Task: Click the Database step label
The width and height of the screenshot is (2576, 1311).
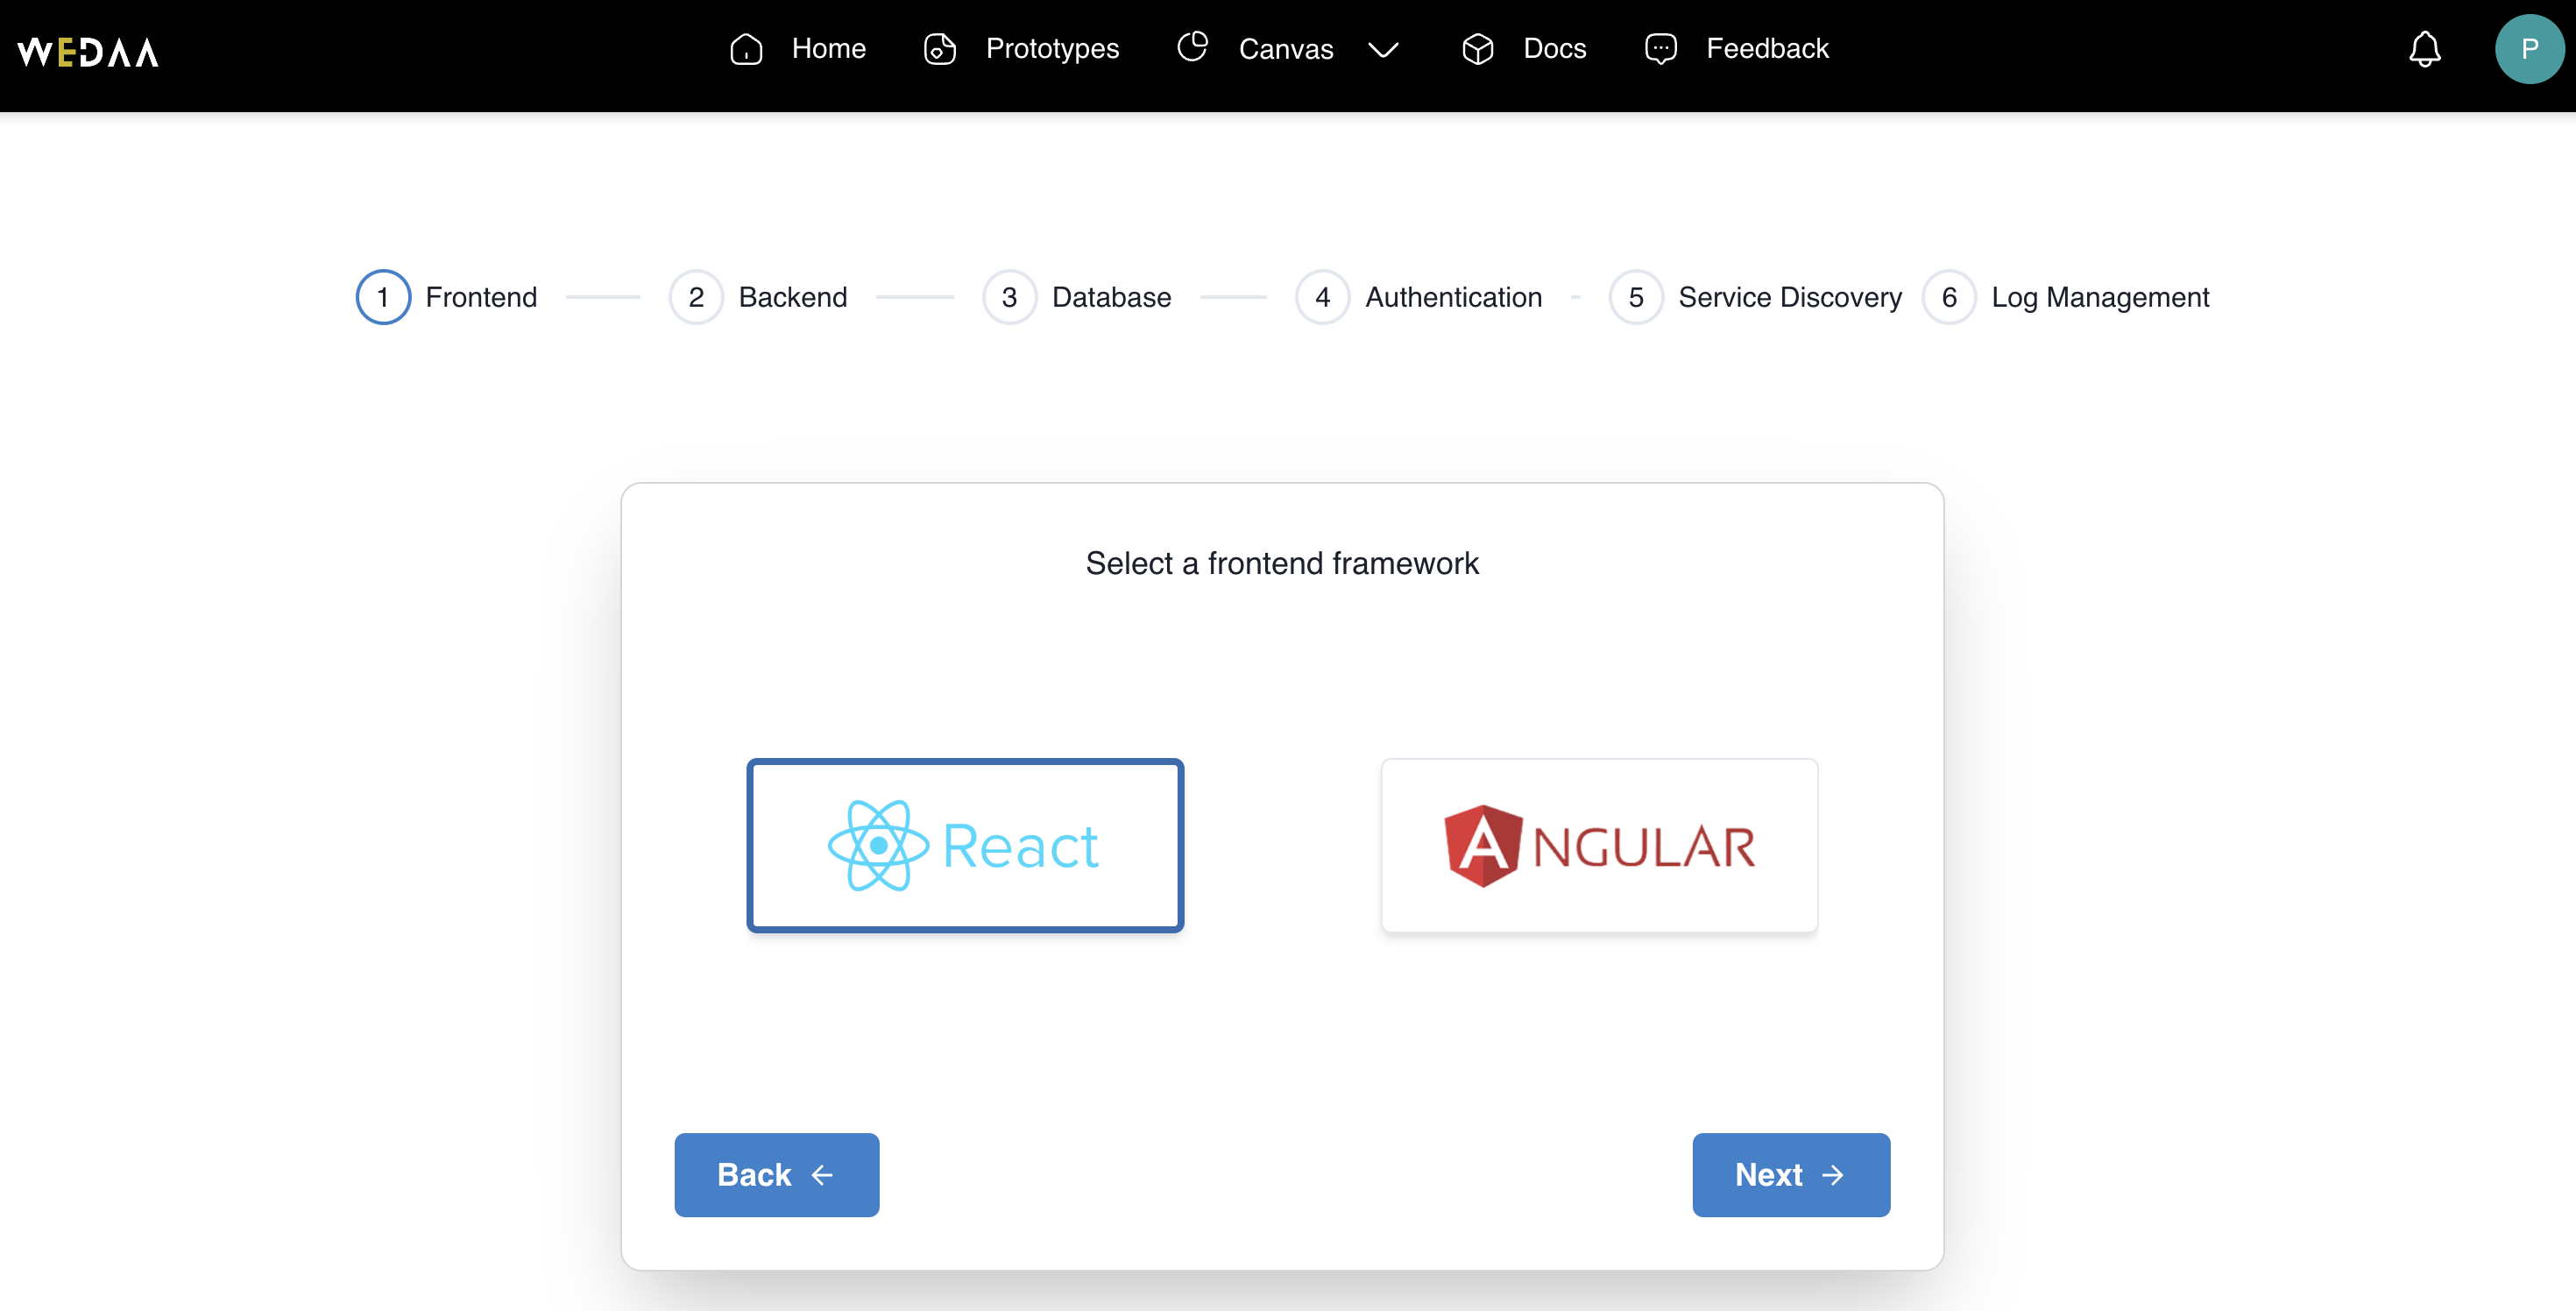Action: coord(1111,297)
